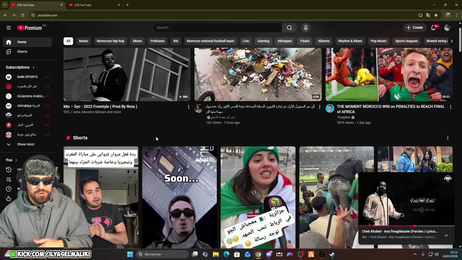The image size is (462, 260).
Task: Start voice search with microphone icon
Action: 306,28
